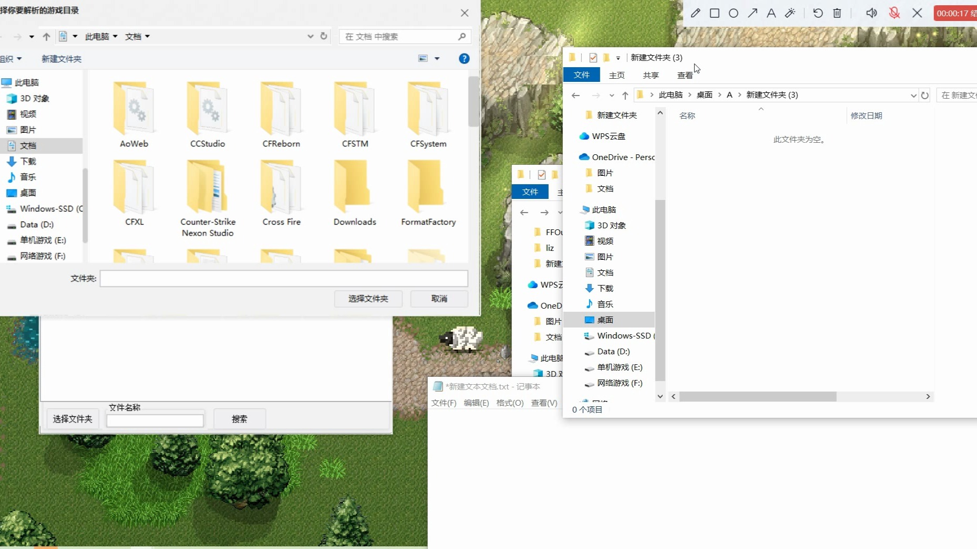Expand recent locations arrow in Explorer window
The height and width of the screenshot is (549, 977).
coord(612,96)
